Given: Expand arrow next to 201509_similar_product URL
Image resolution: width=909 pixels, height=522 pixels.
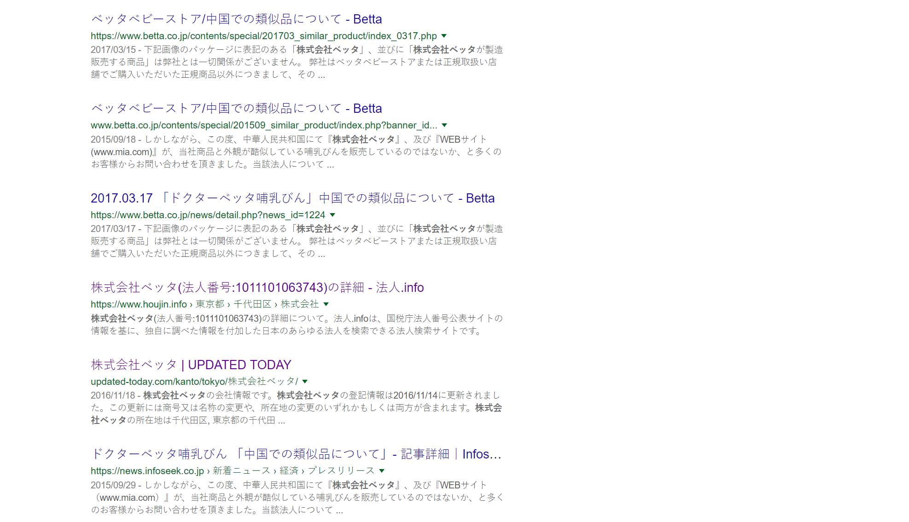Looking at the screenshot, I should pyautogui.click(x=444, y=125).
